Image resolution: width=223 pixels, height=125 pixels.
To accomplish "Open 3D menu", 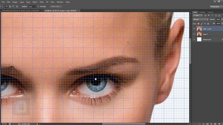I will point(47,2).
